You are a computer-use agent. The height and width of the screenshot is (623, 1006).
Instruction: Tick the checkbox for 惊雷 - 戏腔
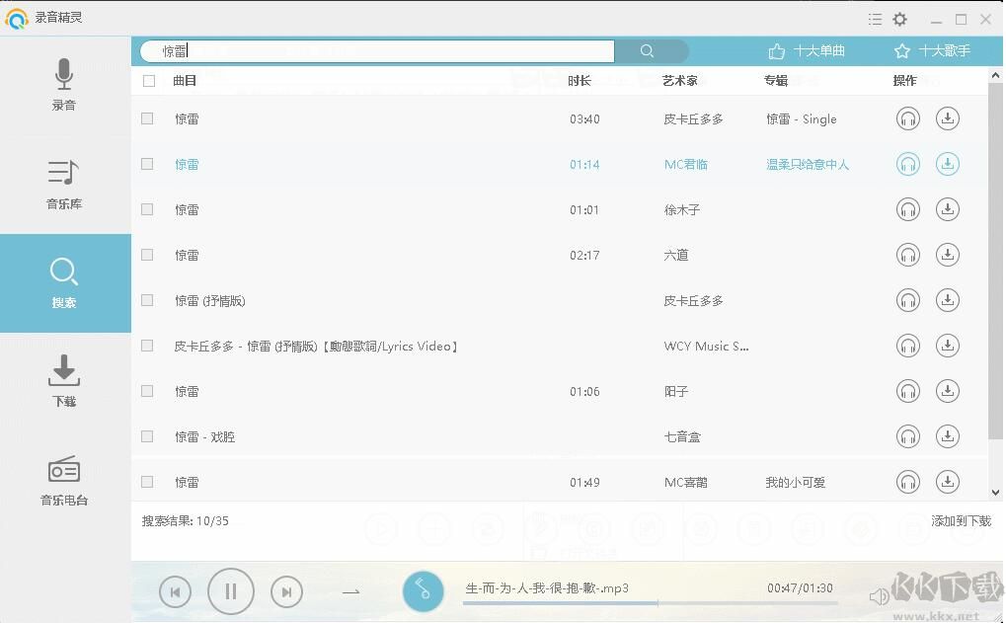click(x=146, y=436)
